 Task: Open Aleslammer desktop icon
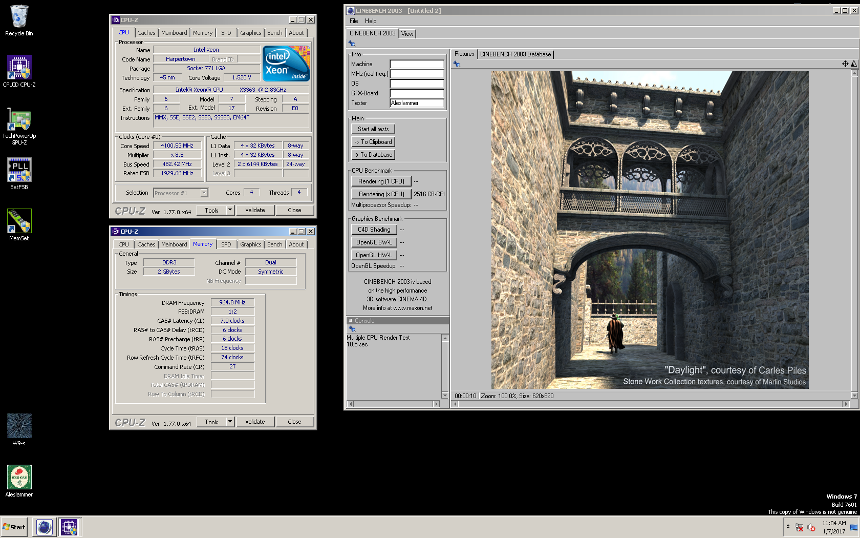(19, 481)
